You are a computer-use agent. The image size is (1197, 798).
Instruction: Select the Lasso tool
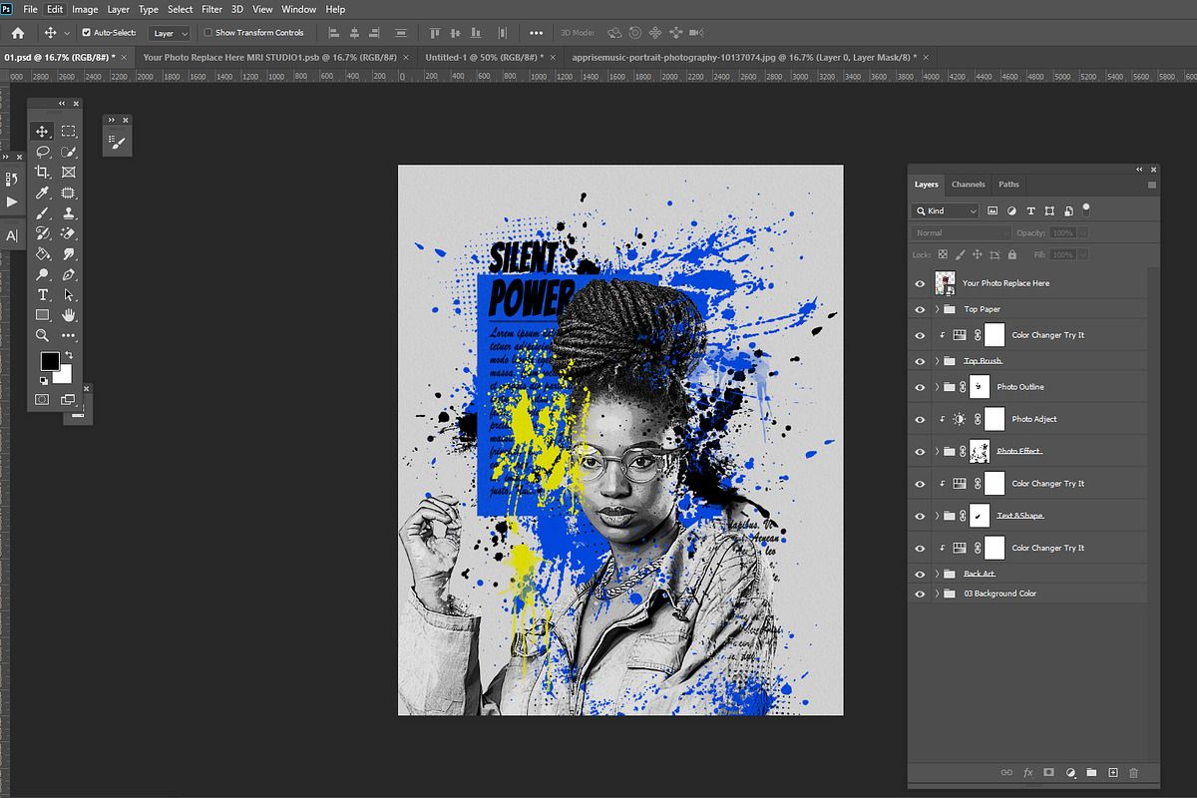(43, 153)
